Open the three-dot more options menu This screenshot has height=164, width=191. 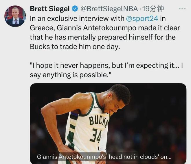click(182, 9)
